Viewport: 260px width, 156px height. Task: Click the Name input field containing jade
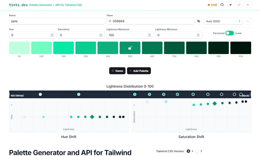pos(57,21)
